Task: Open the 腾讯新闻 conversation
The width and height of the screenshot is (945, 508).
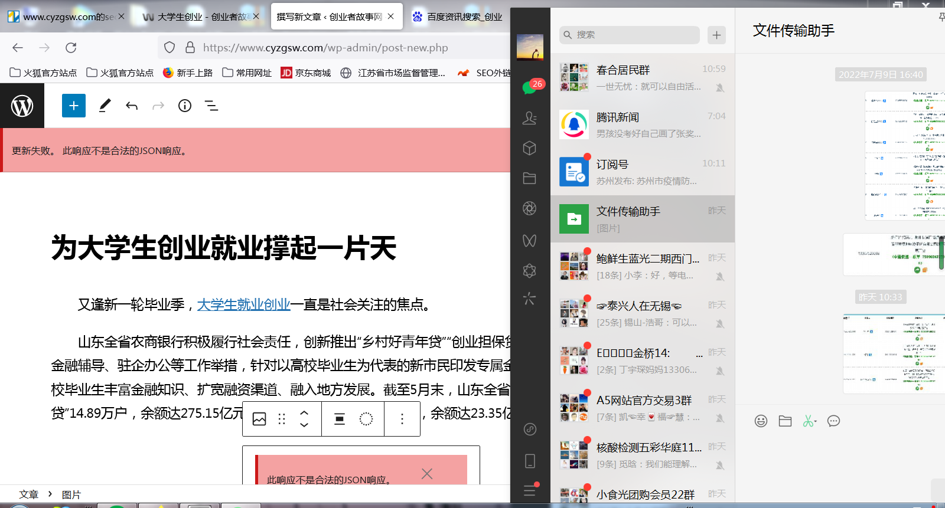Action: click(643, 124)
